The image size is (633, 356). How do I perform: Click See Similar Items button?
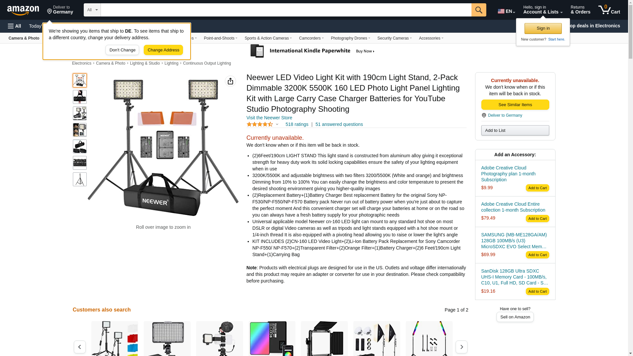[515, 105]
